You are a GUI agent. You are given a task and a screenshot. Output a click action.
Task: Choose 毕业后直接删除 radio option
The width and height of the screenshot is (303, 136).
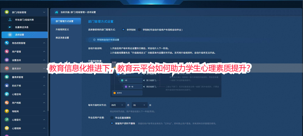coord(112,117)
